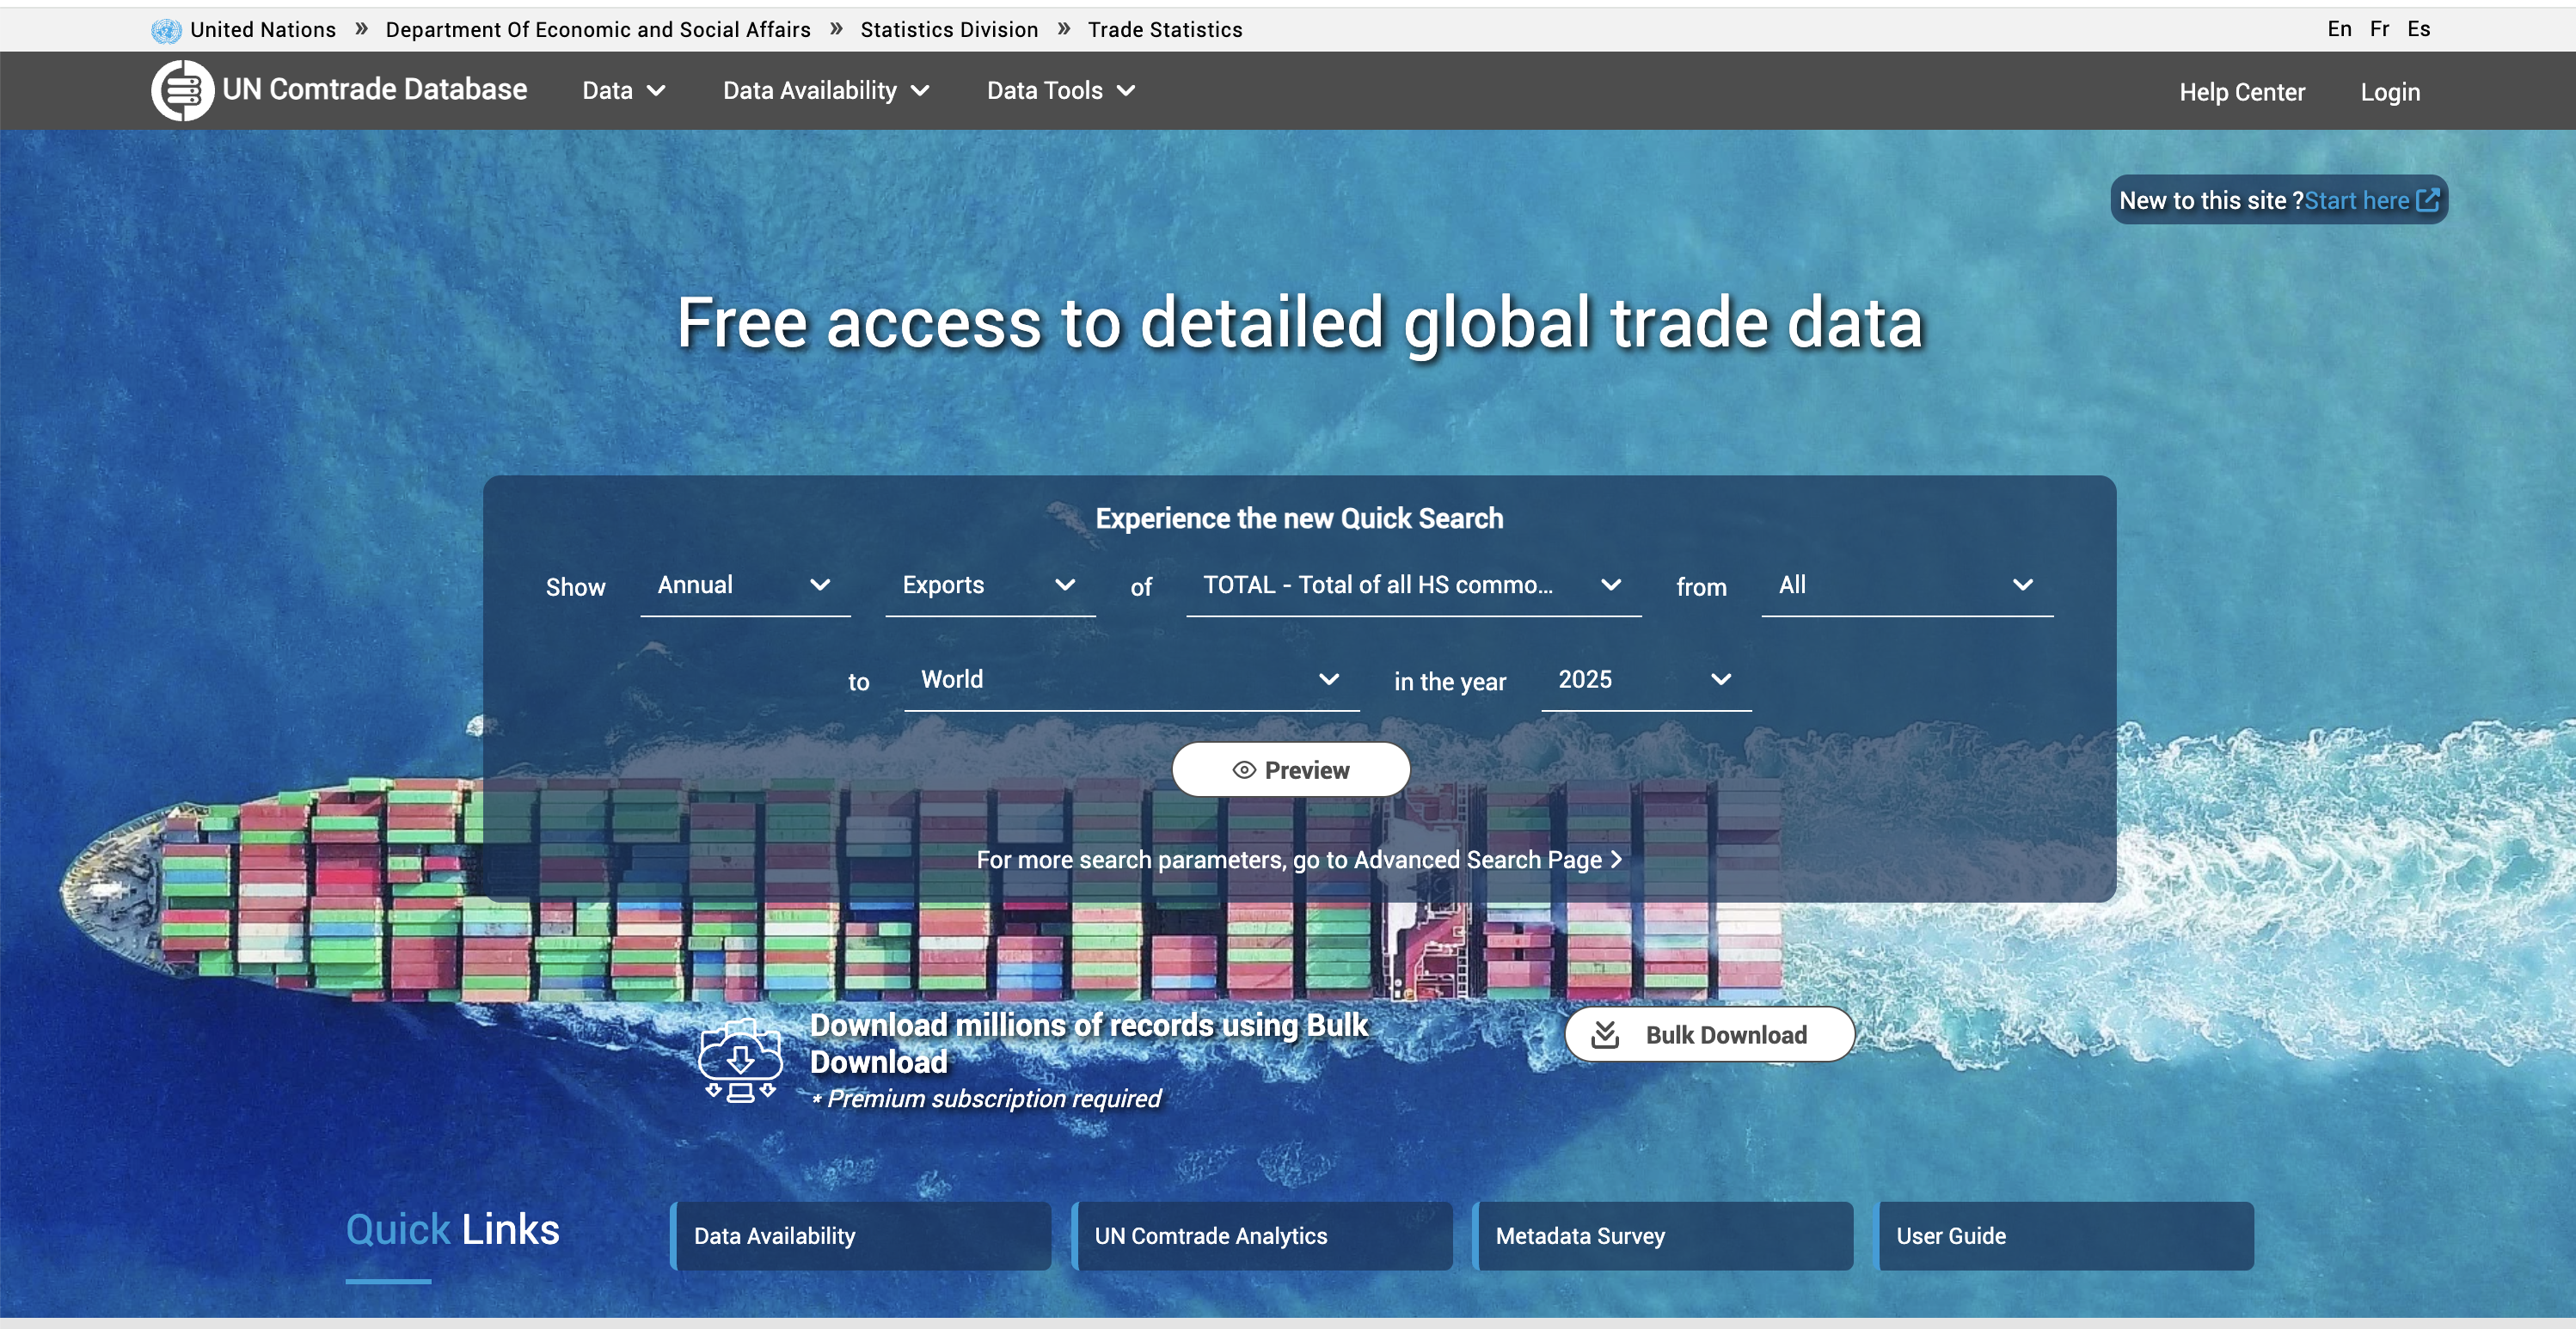This screenshot has height=1329, width=2576.
Task: Click the external-link icon beside Start here
Action: 2427,200
